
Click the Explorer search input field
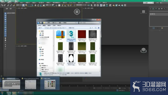[x=90, y=23]
